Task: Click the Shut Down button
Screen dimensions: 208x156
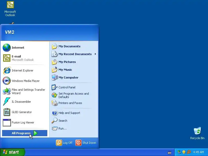Action: pyautogui.click(x=86, y=143)
